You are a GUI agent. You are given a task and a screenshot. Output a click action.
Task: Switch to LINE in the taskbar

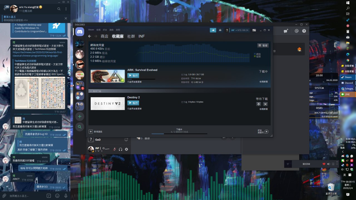tap(348, 94)
